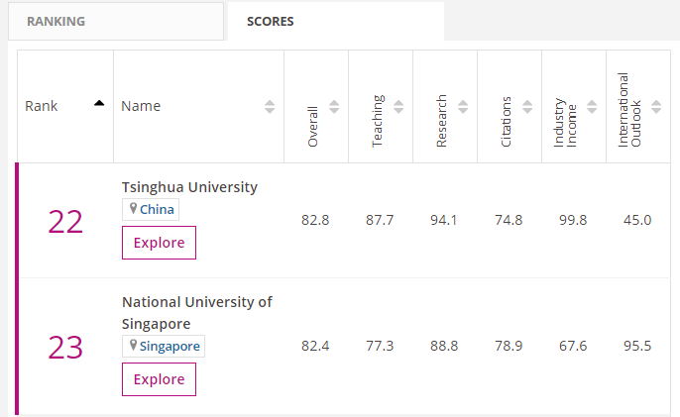Sort by Name column arrows
Viewport: 680px width, 417px height.
click(x=270, y=107)
